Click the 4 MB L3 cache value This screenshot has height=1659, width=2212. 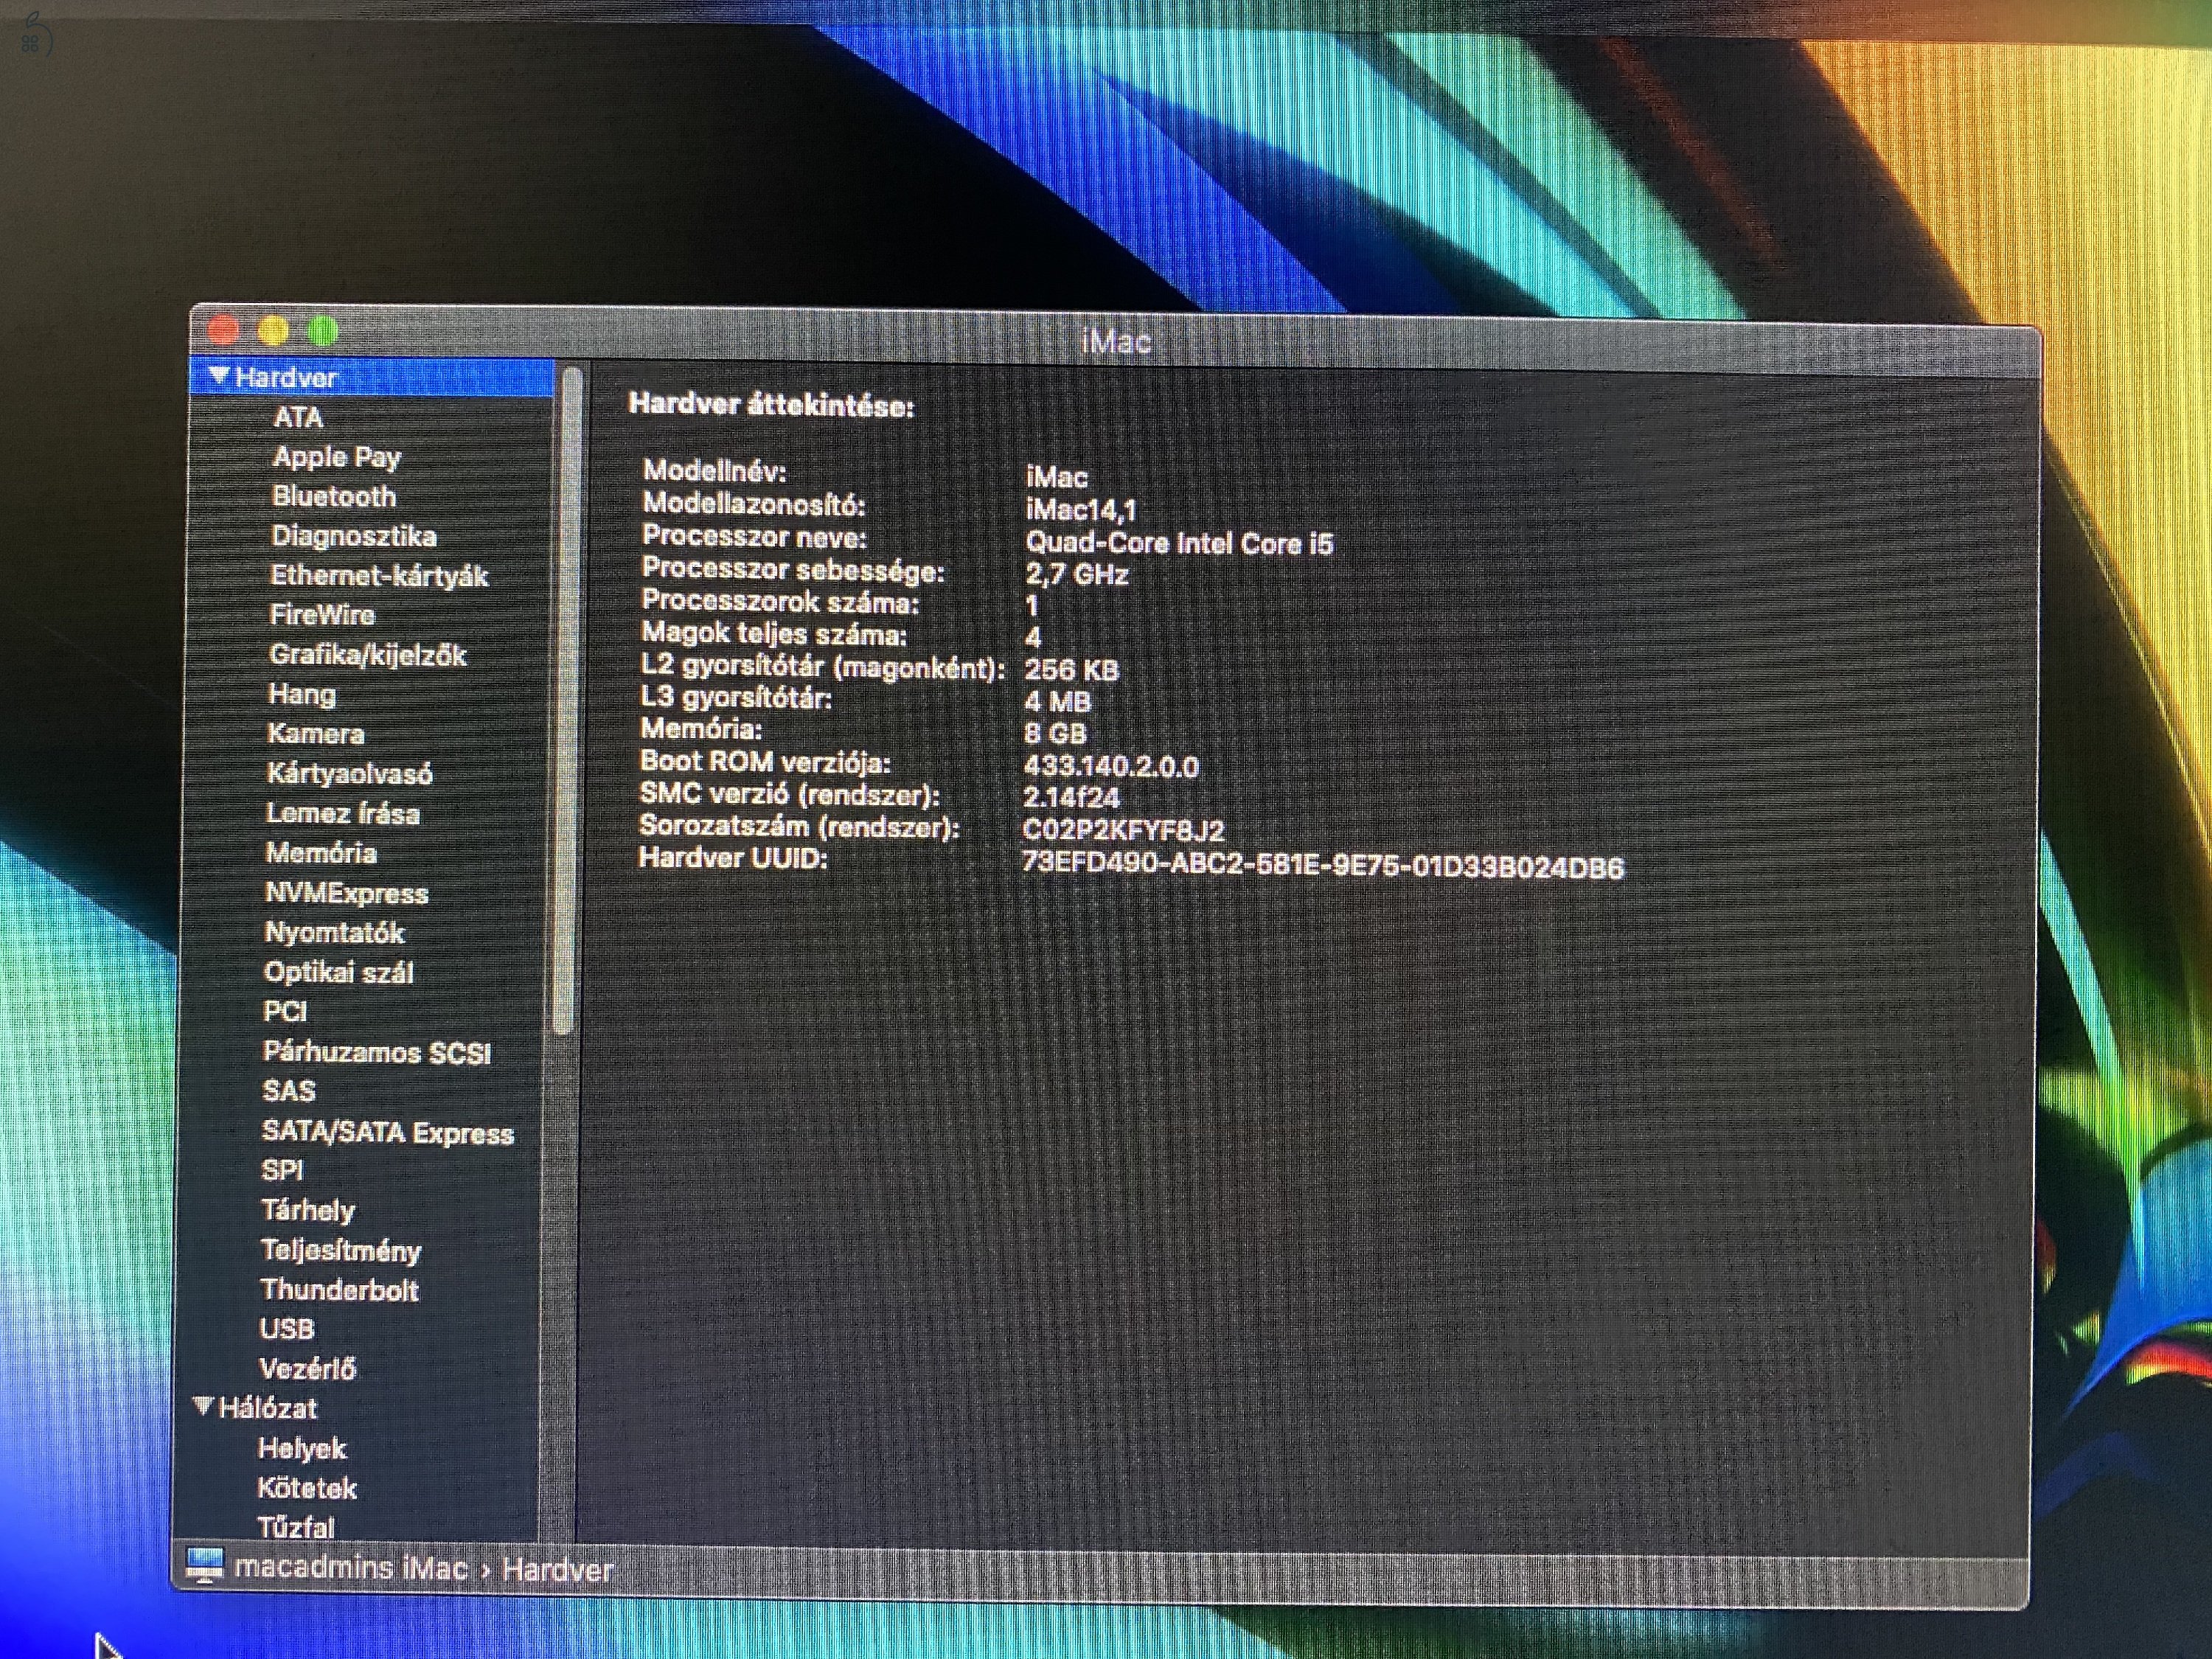(x=1057, y=701)
